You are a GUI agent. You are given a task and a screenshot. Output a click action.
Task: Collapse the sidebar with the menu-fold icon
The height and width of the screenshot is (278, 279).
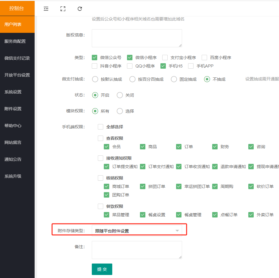(46, 9)
